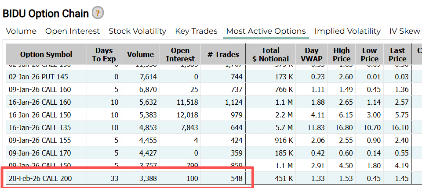Sort by the Total $ Notional column
The height and width of the screenshot is (188, 422).
[270, 54]
